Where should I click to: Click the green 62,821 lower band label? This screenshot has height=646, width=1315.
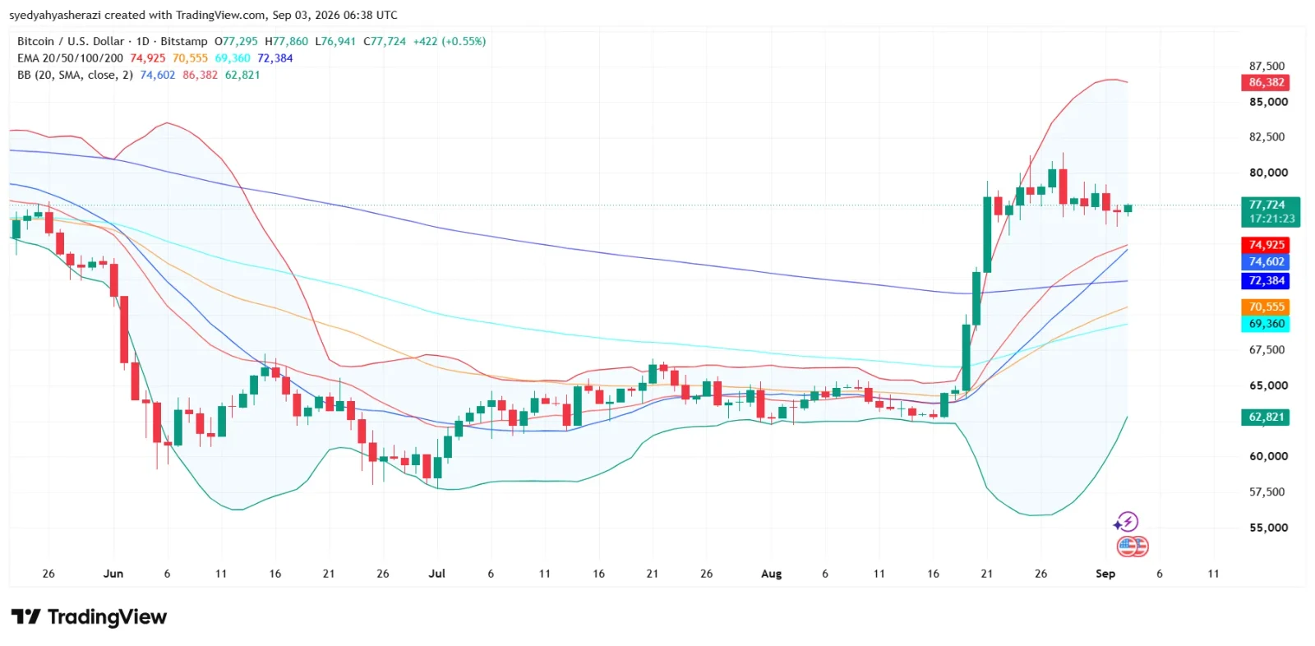pyautogui.click(x=1265, y=418)
